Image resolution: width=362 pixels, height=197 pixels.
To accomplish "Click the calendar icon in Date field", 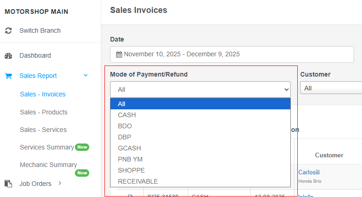I will pyautogui.click(x=119, y=54).
